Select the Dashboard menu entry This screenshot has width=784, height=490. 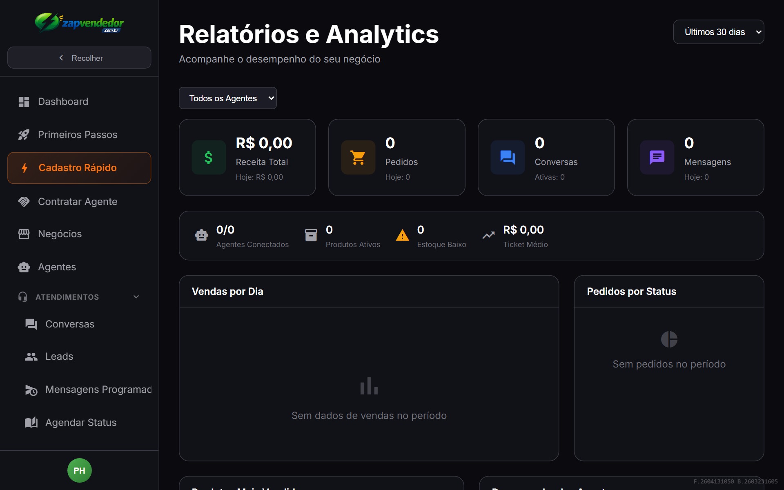click(63, 102)
